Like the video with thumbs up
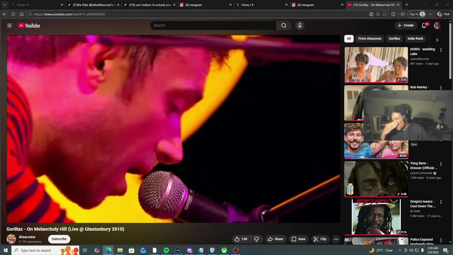Viewport: 453px width, 255px height. click(x=241, y=239)
